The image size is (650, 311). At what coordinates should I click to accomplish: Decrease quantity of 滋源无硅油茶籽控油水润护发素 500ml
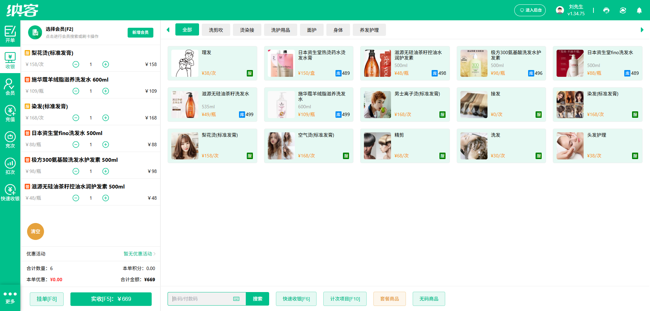tap(76, 198)
